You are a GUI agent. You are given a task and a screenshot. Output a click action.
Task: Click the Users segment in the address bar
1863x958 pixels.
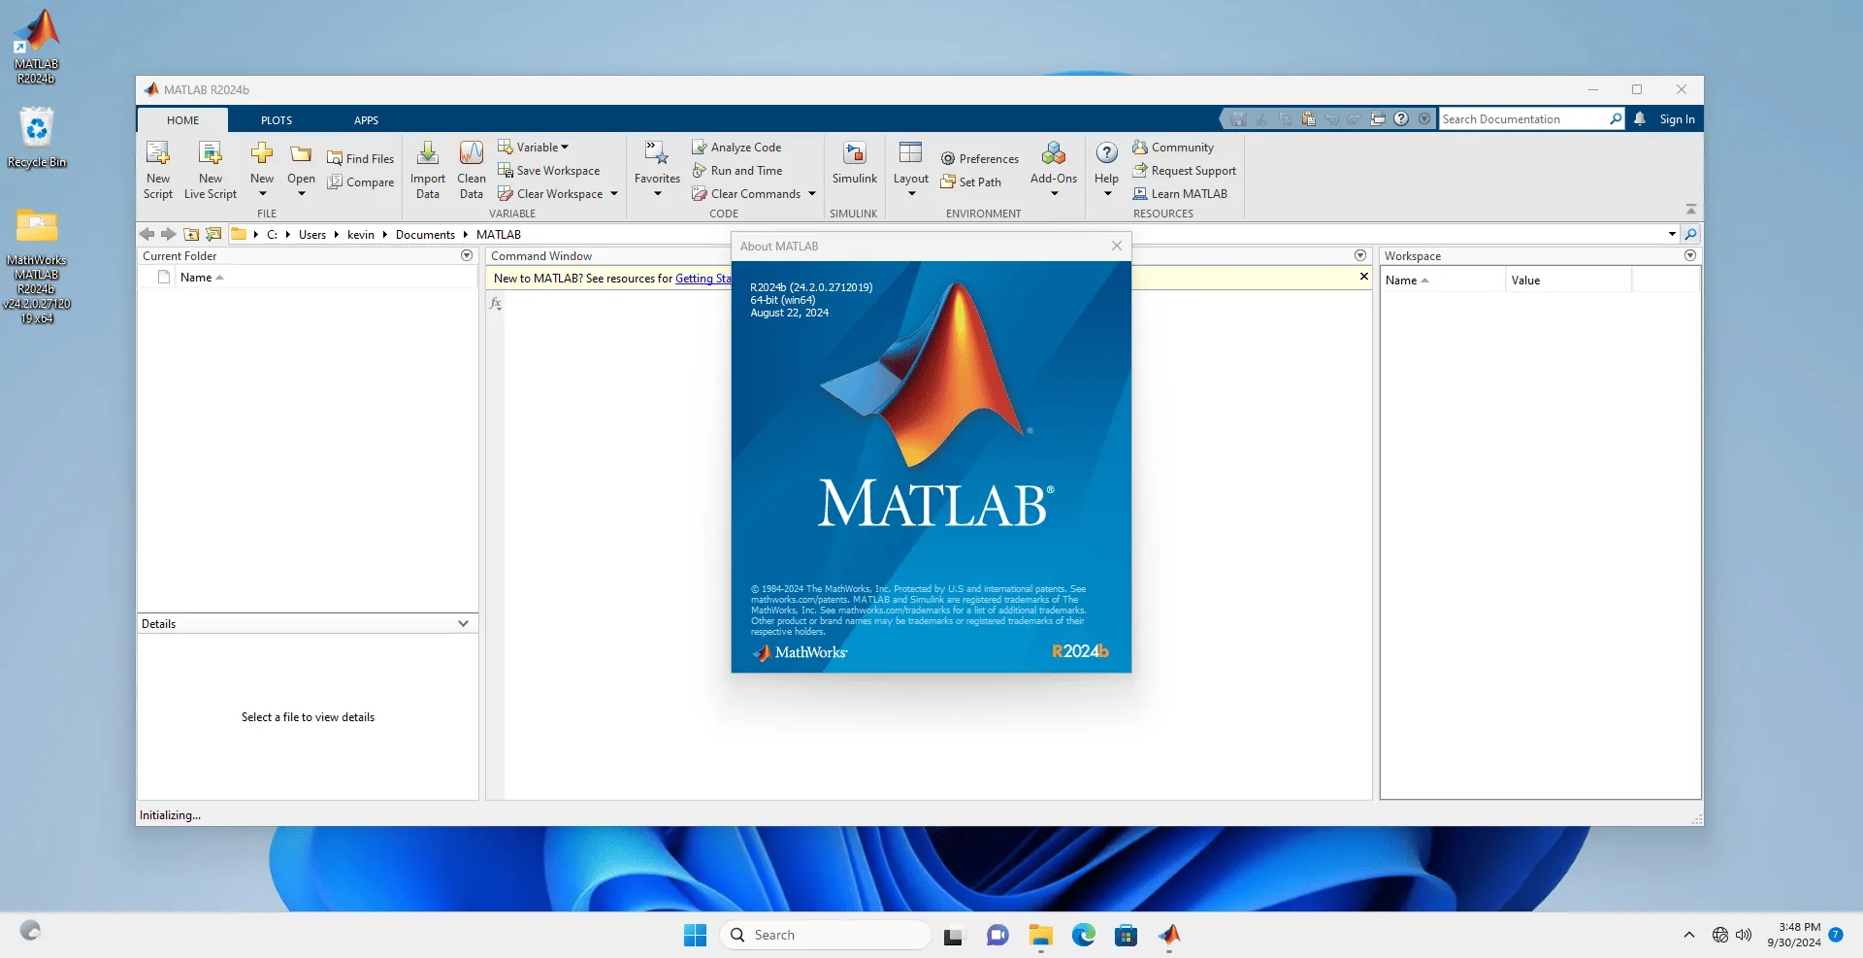(312, 234)
